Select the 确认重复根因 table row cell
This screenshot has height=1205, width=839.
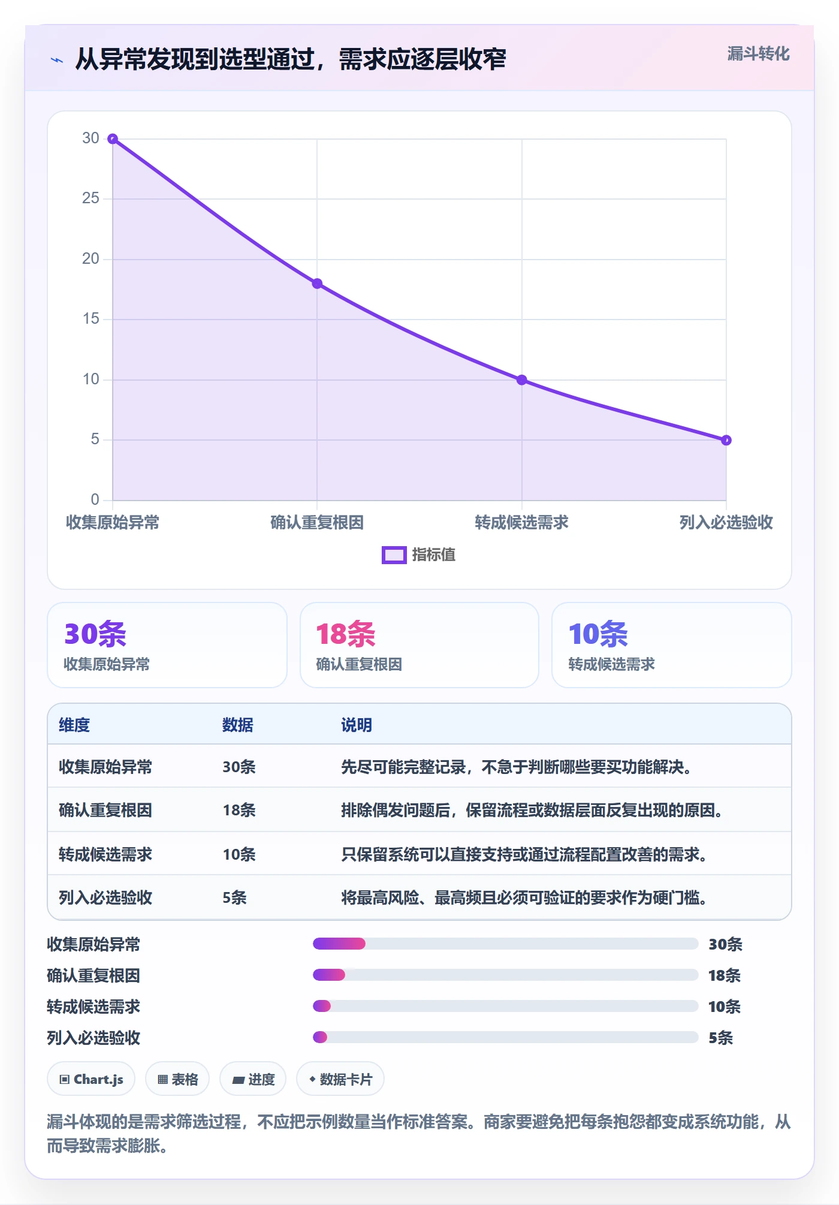point(105,810)
